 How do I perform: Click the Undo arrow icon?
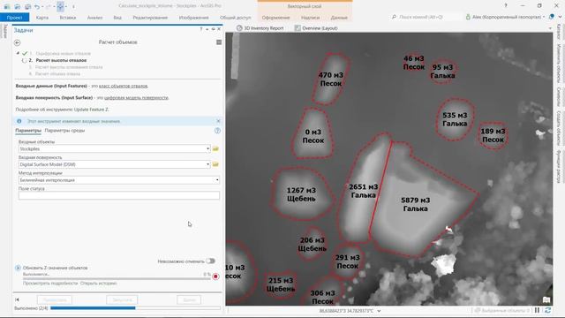click(x=37, y=6)
